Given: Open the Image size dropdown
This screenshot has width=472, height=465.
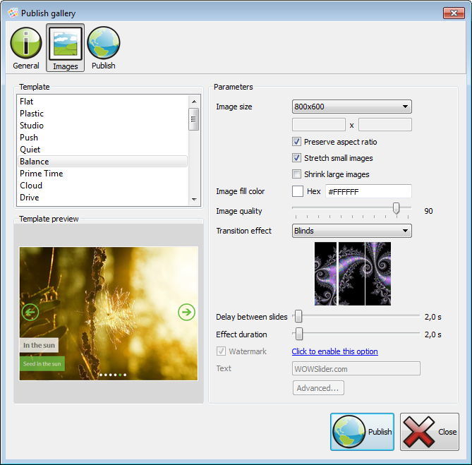Looking at the screenshot, I should tap(351, 107).
